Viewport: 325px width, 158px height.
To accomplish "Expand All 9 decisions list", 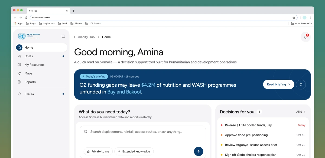I will coord(301,112).
